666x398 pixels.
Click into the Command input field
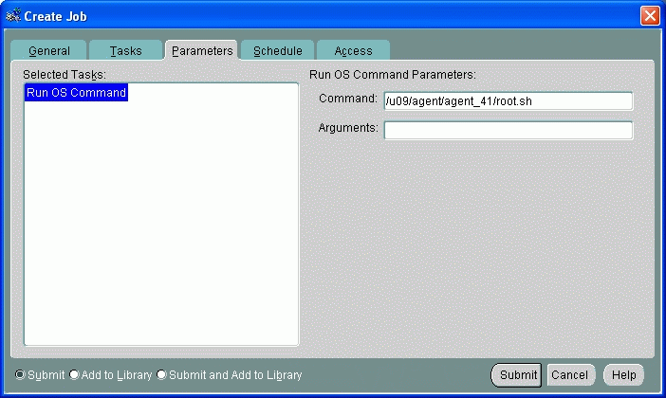(508, 101)
